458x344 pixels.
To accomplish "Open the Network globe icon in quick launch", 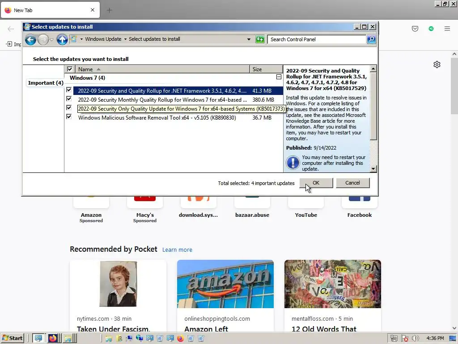I will [140, 339].
